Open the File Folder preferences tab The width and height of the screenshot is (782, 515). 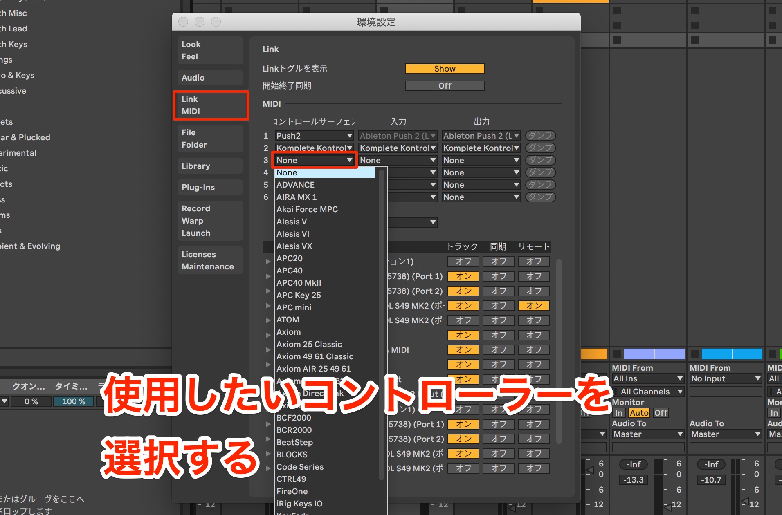coord(210,139)
